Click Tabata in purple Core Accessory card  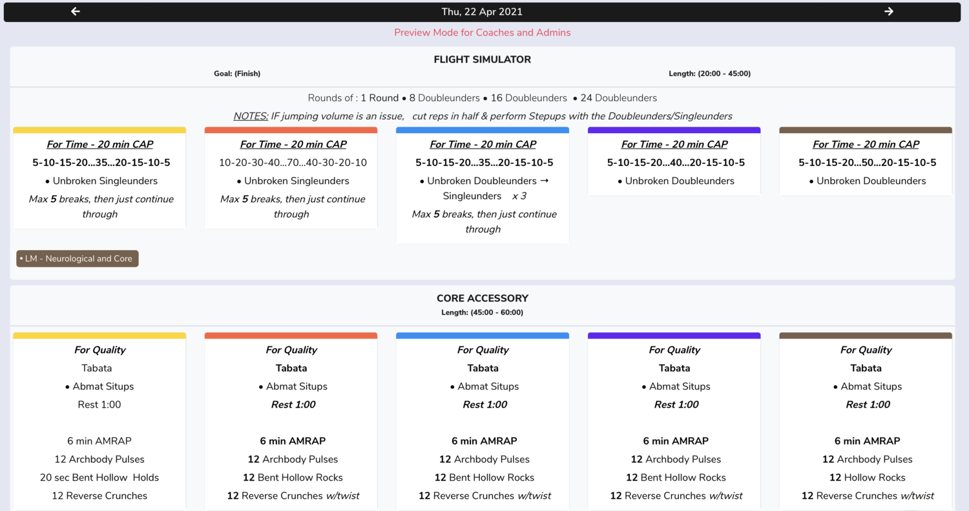674,368
